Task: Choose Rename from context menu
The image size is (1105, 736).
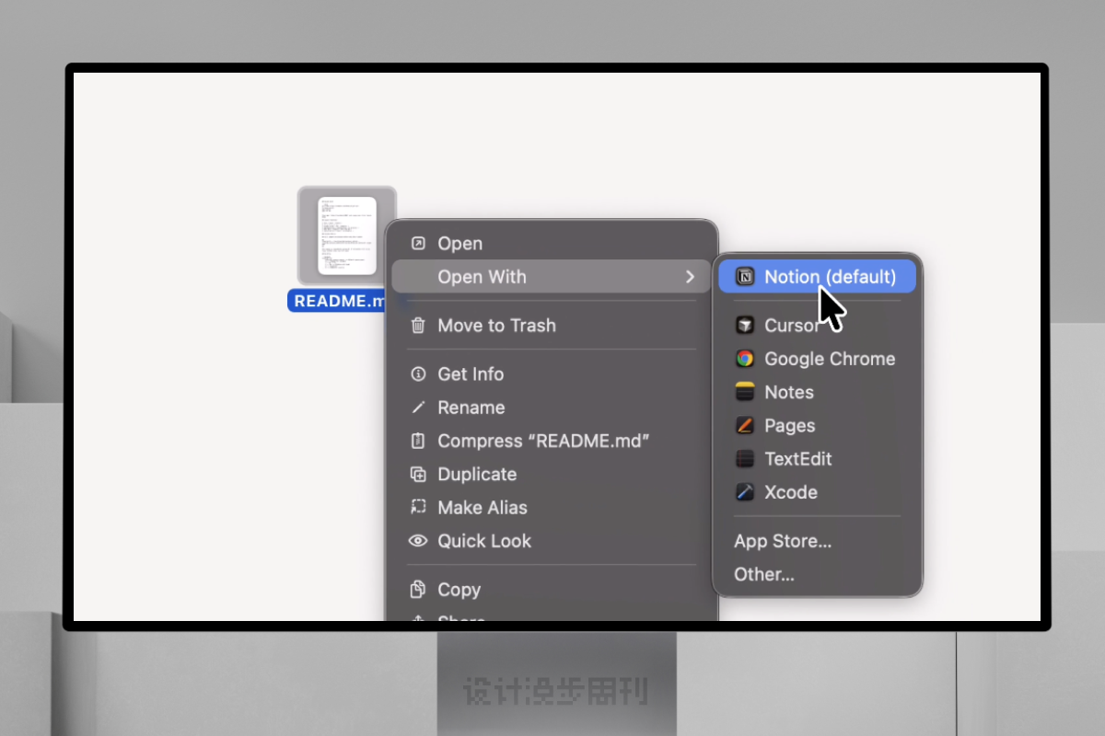Action: (552, 407)
